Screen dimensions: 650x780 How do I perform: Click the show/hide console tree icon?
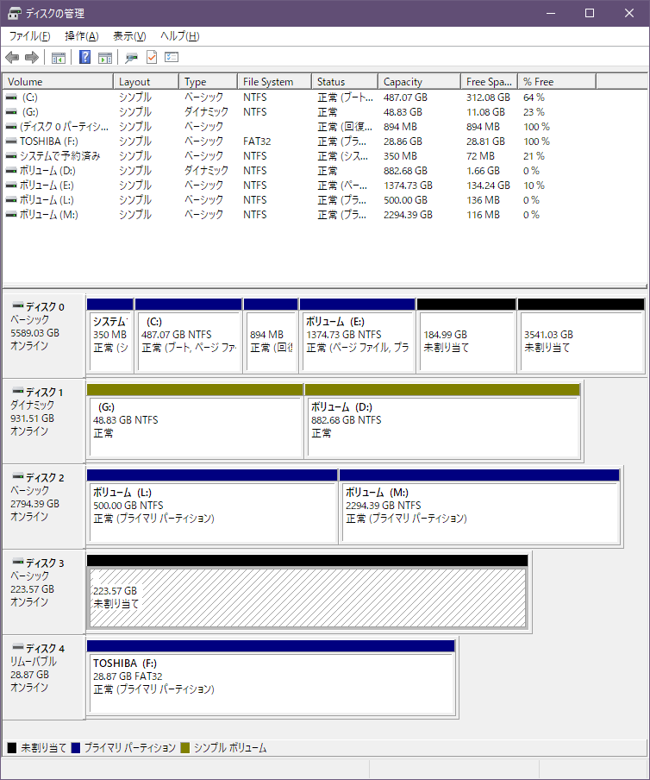(x=59, y=58)
